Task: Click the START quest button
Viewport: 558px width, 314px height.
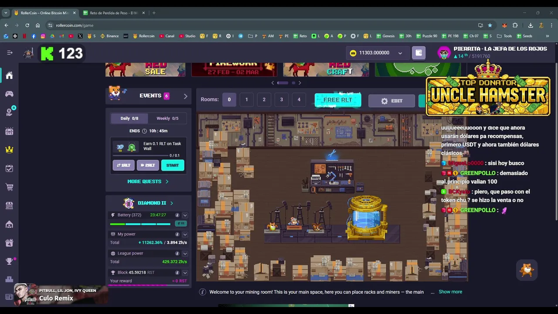Action: 173,165
